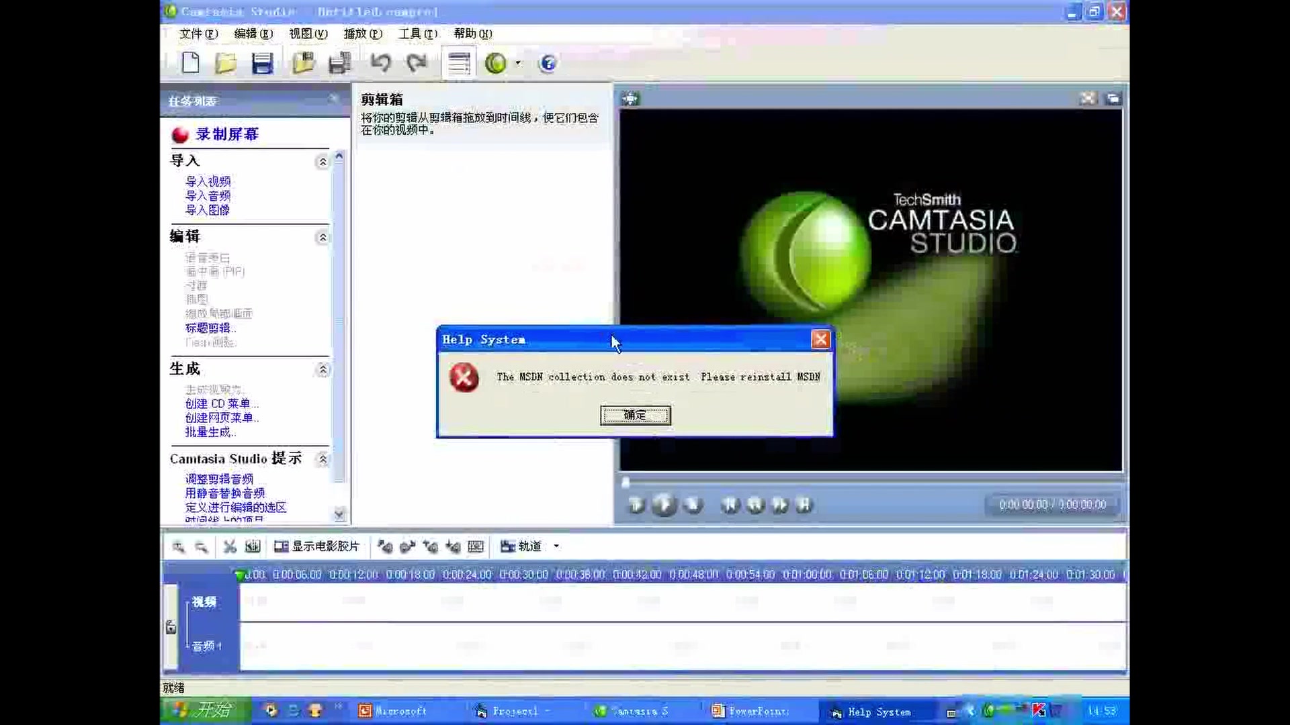This screenshot has height=725, width=1290.
Task: Open the 工具 menu
Action: click(x=417, y=34)
